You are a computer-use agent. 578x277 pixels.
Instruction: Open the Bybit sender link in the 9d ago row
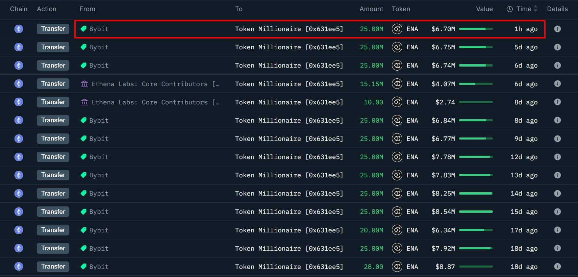coord(99,139)
